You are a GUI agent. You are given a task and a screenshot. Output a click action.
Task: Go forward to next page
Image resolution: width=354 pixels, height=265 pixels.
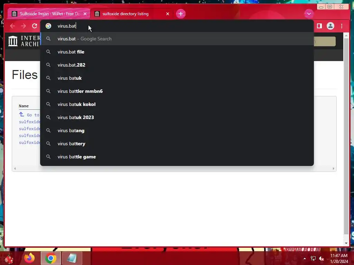tap(24, 26)
